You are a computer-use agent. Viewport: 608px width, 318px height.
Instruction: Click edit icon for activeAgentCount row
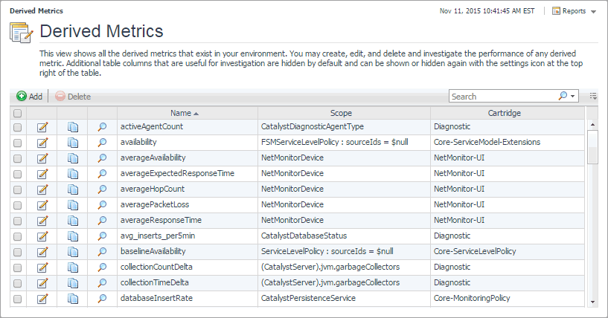tap(42, 127)
